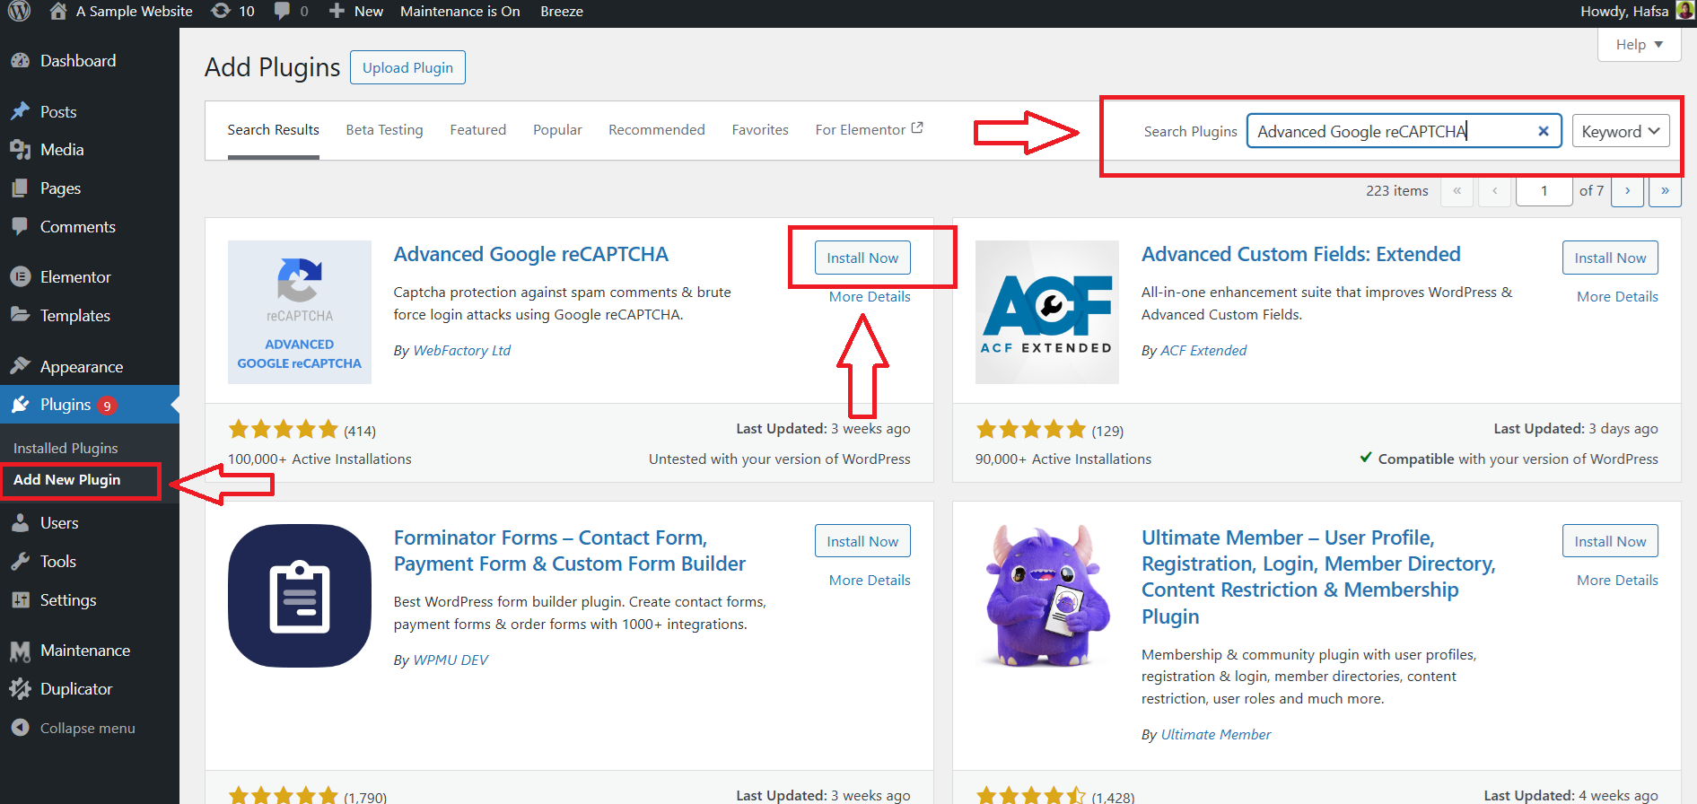This screenshot has height=804, width=1697.
Task: Click the Advanced Custom Fields: Extended title
Action: (1300, 255)
